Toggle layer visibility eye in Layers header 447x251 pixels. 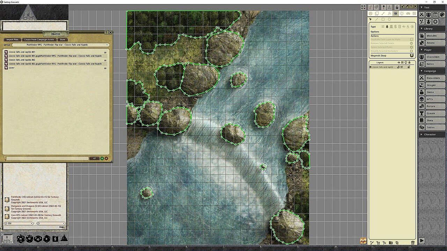(x=399, y=62)
